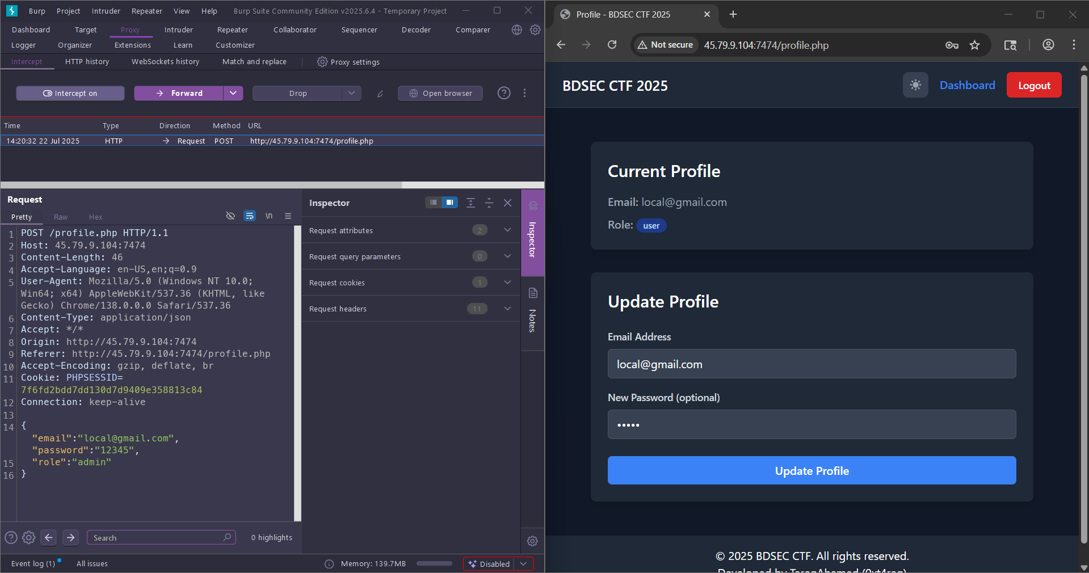This screenshot has width=1089, height=573.
Task: Bookmark this page with star icon
Action: tap(974, 45)
